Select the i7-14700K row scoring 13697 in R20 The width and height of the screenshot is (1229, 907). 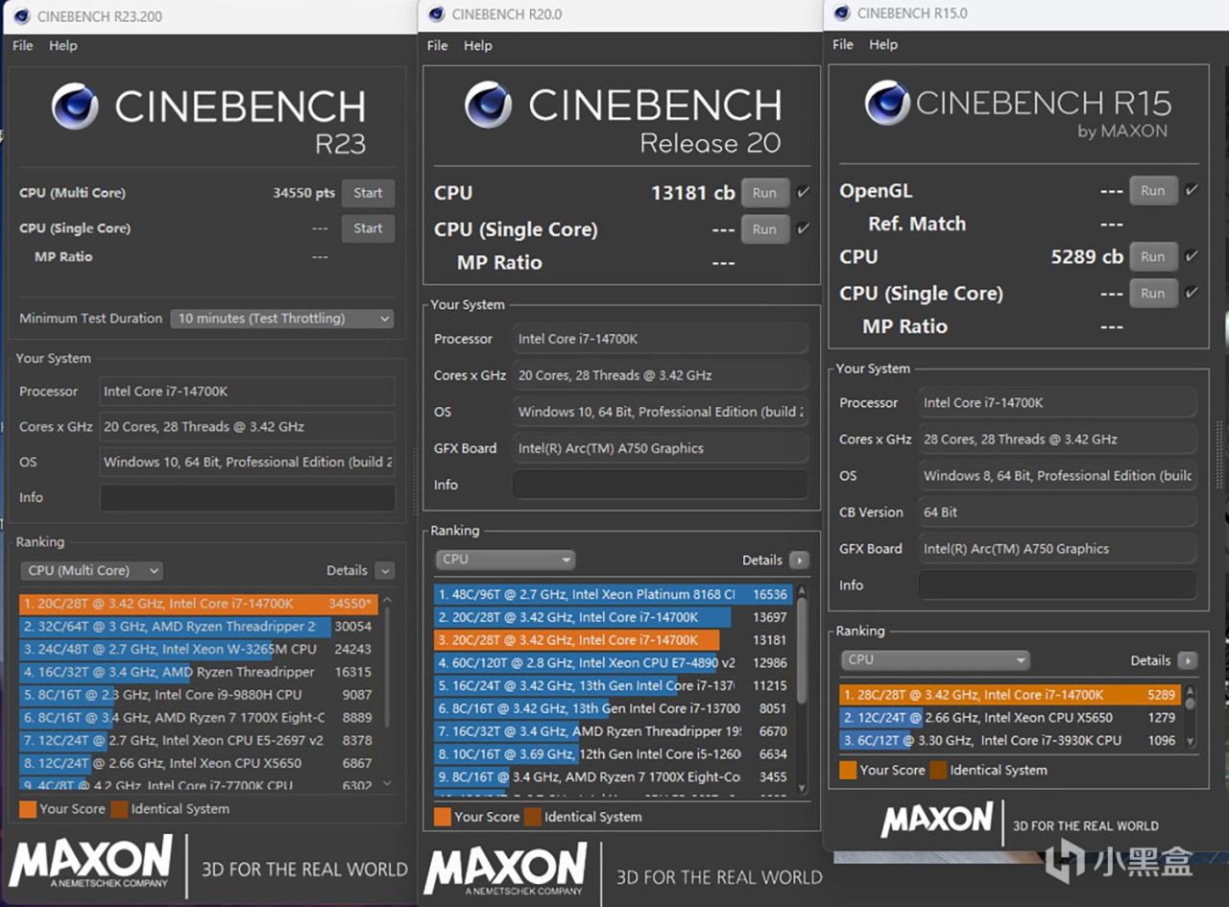[614, 617]
